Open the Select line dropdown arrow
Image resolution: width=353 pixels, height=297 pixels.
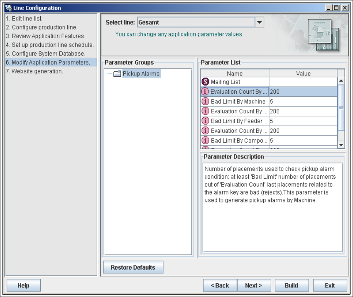(259, 22)
